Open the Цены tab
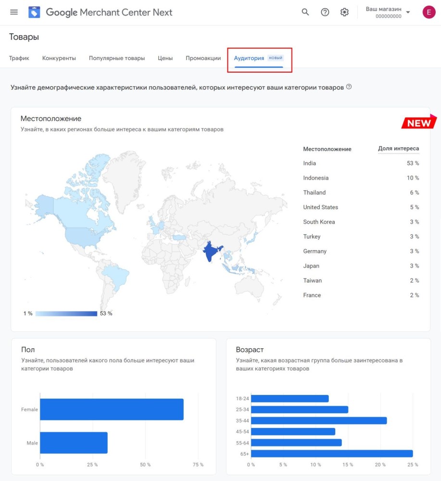 [165, 58]
